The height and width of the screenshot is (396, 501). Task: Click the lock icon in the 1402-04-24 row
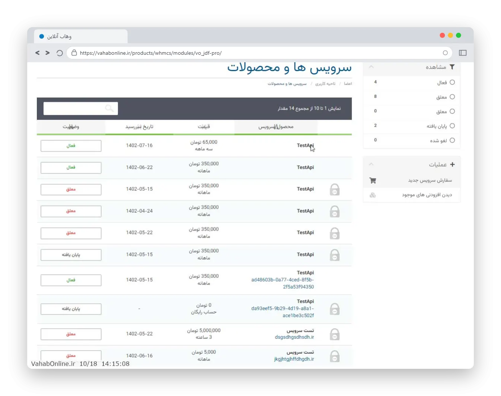click(x=335, y=211)
